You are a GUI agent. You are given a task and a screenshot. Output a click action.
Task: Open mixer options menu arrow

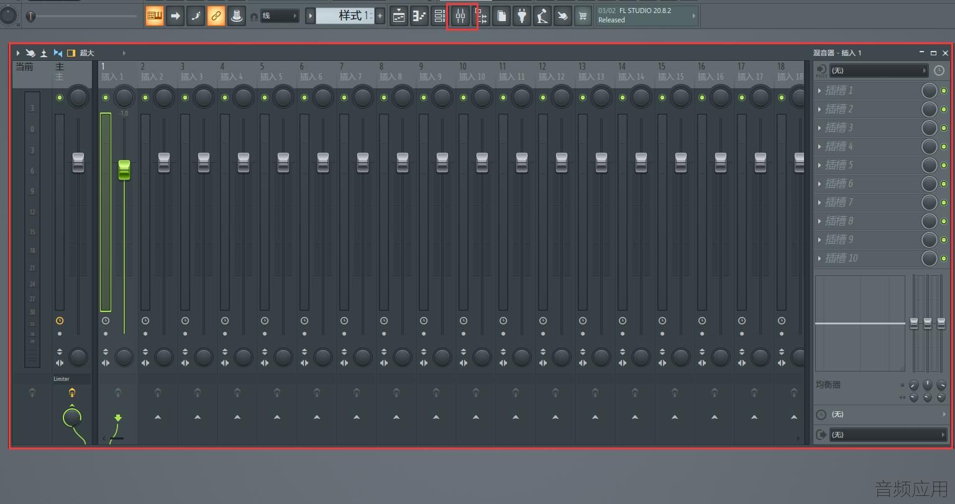point(18,53)
